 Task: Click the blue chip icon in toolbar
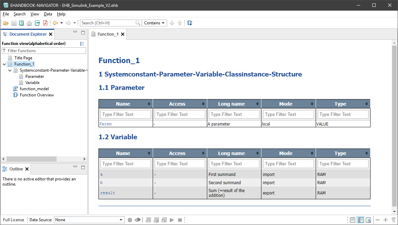190,23
